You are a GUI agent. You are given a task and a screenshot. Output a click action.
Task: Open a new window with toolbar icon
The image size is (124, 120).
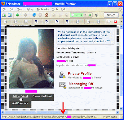pos(10,15)
